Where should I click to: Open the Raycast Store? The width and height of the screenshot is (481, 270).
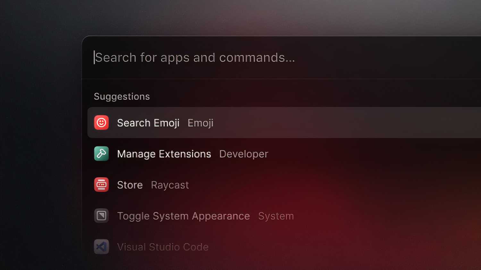pos(130,185)
